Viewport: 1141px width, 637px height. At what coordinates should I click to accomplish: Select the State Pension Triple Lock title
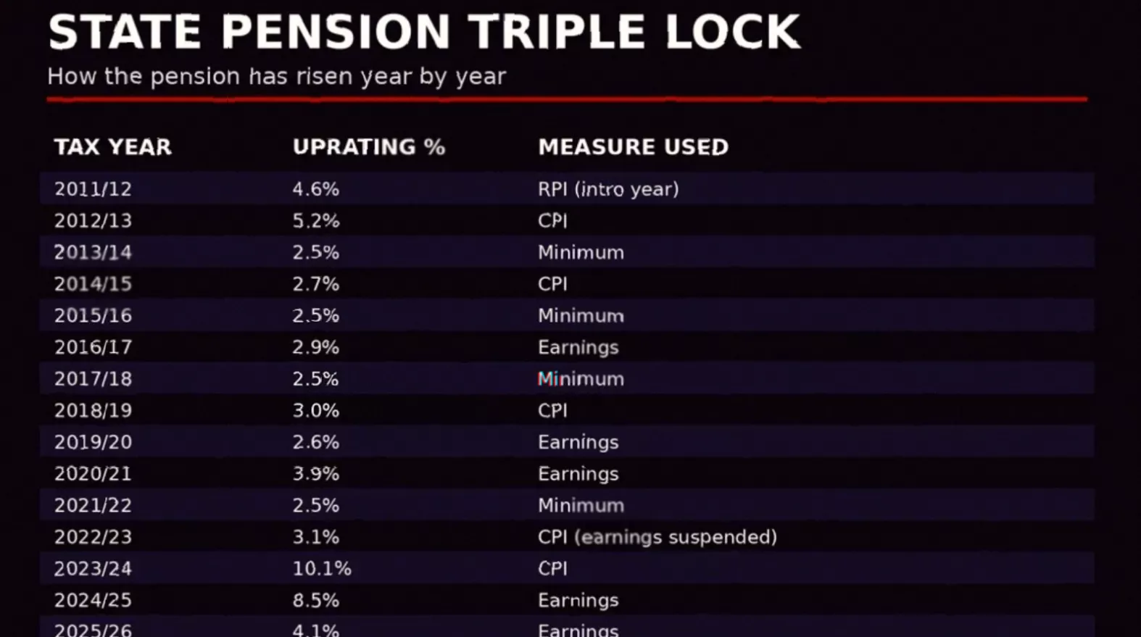tap(424, 32)
